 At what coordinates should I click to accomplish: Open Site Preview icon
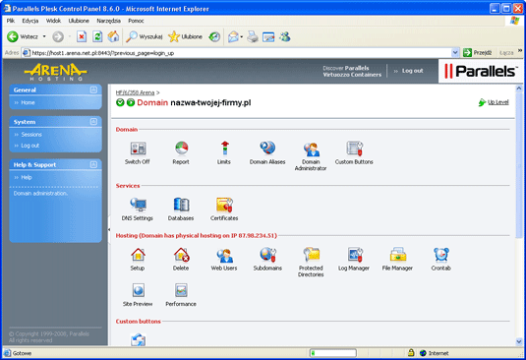[138, 290]
